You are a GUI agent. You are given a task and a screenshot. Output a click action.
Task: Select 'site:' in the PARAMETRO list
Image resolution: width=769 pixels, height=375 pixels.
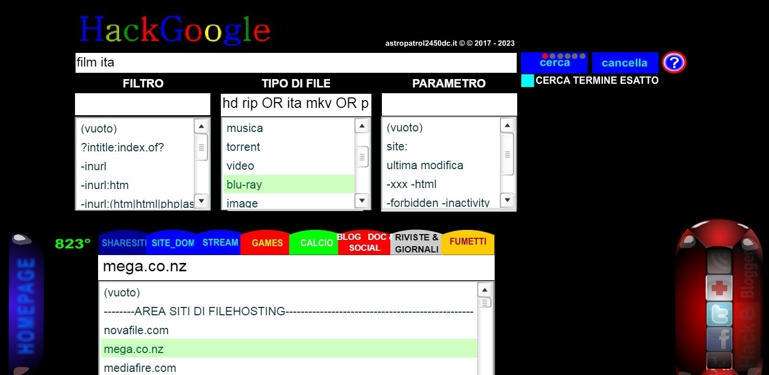(x=442, y=147)
